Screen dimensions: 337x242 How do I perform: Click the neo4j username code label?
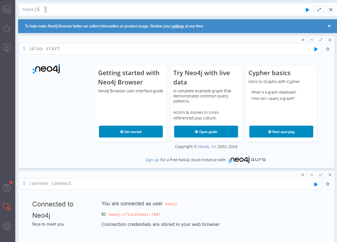171,204
